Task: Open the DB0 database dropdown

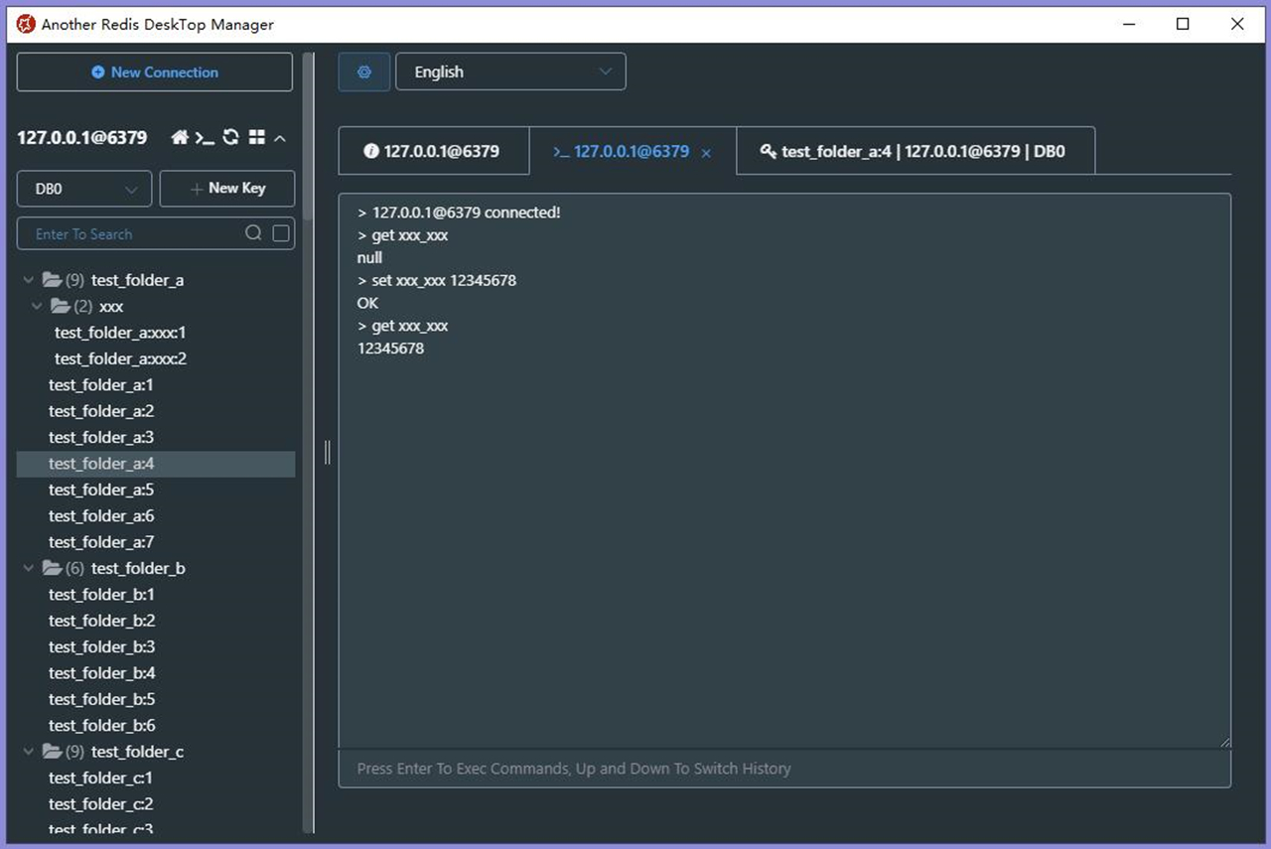Action: (x=83, y=189)
